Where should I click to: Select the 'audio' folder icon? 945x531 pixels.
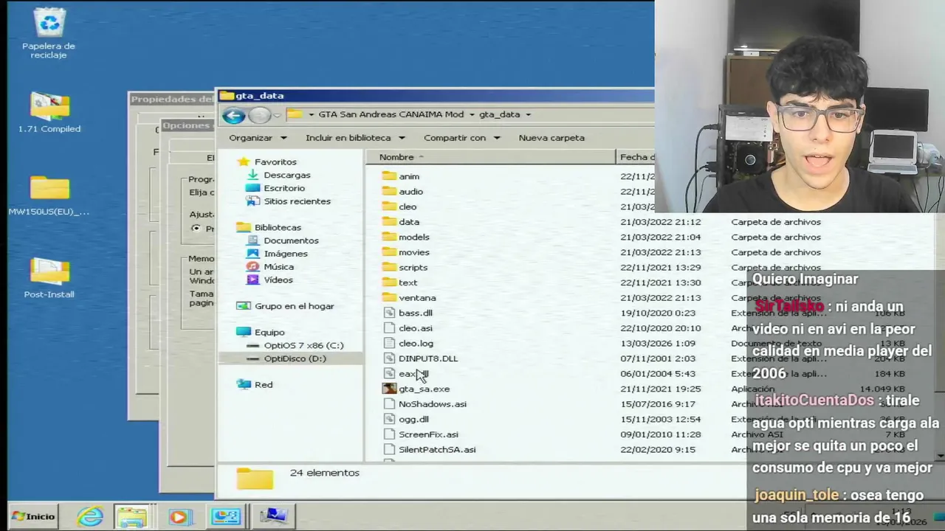click(x=389, y=191)
